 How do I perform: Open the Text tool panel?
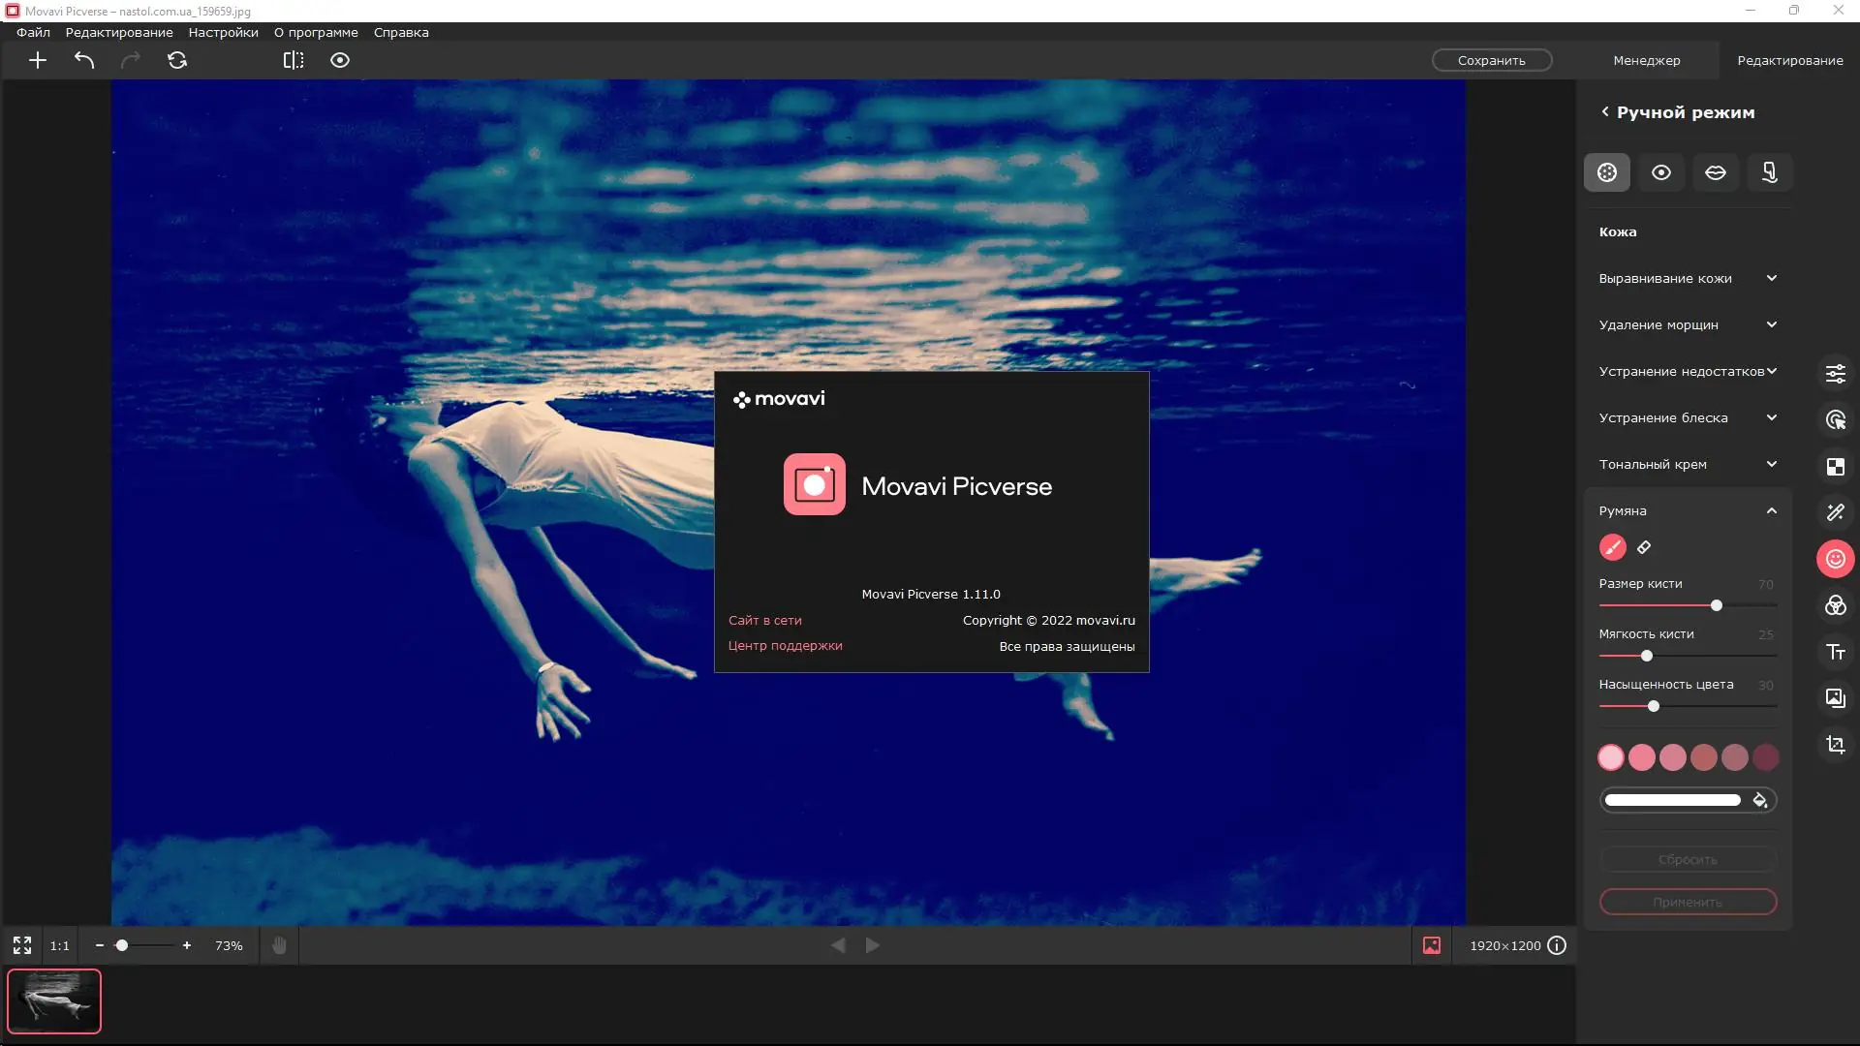point(1836,652)
